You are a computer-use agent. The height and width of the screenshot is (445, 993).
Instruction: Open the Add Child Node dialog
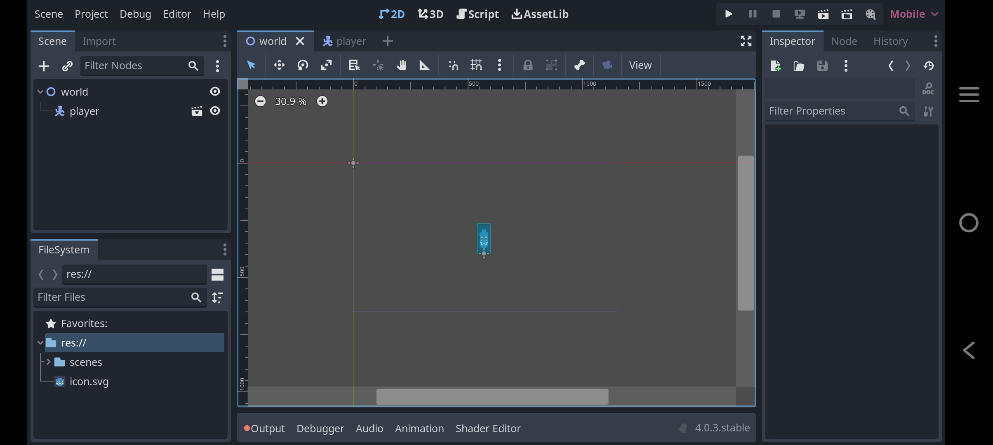pos(43,66)
